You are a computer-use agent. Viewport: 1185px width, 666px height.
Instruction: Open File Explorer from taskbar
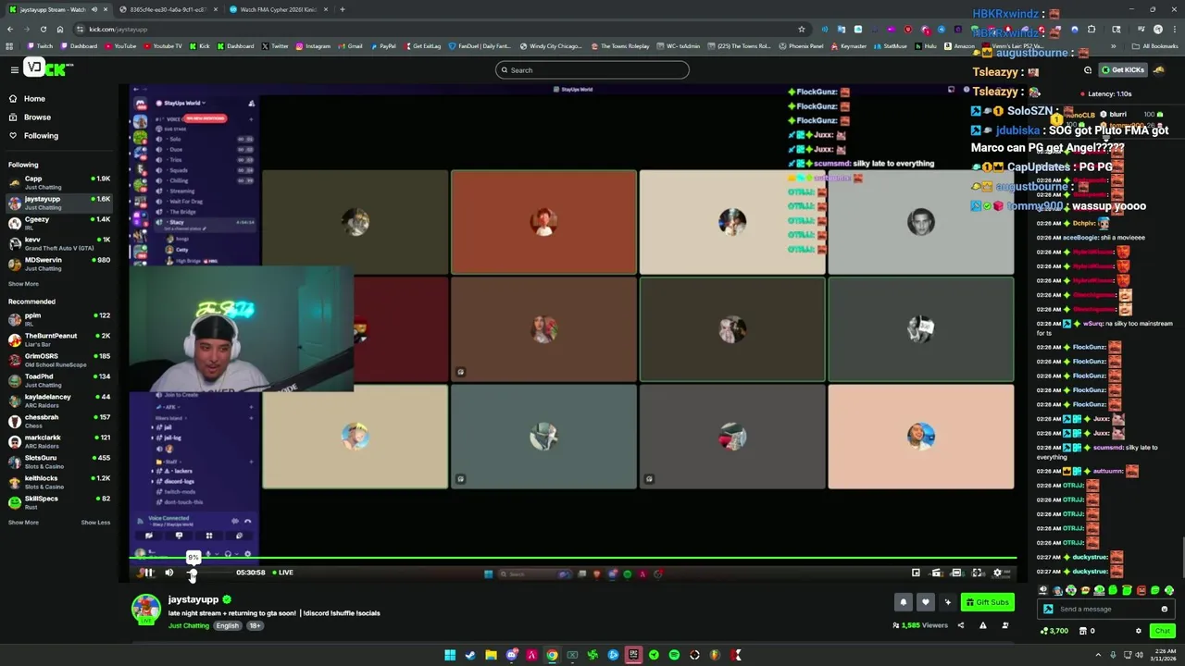click(x=491, y=655)
